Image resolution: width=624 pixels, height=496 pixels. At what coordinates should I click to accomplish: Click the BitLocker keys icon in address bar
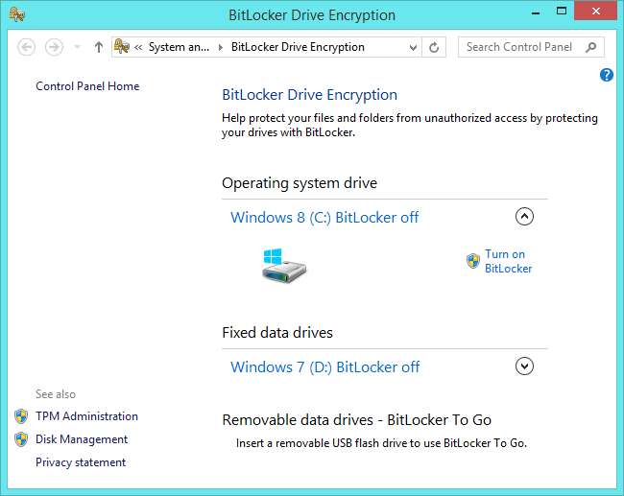(122, 47)
